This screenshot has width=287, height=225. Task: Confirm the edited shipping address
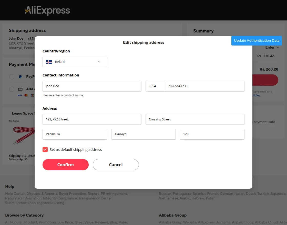66,165
